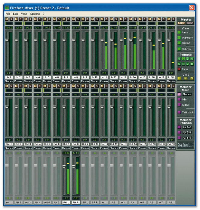Click the Master MUTE button
The height and width of the screenshot is (210, 200).
pyautogui.click(x=181, y=23)
